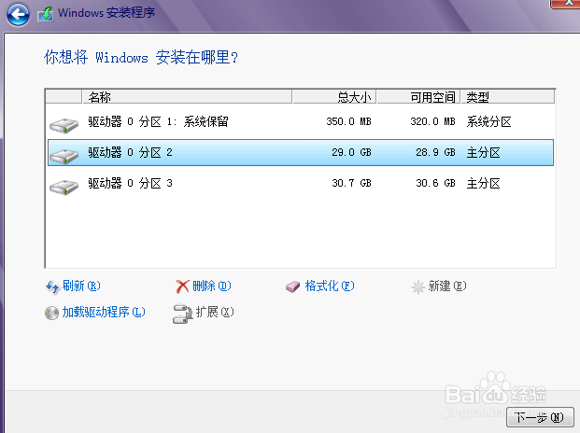Click drive icon for partition 1 系统保留
The height and width of the screenshot is (433, 580).
[x=64, y=125]
